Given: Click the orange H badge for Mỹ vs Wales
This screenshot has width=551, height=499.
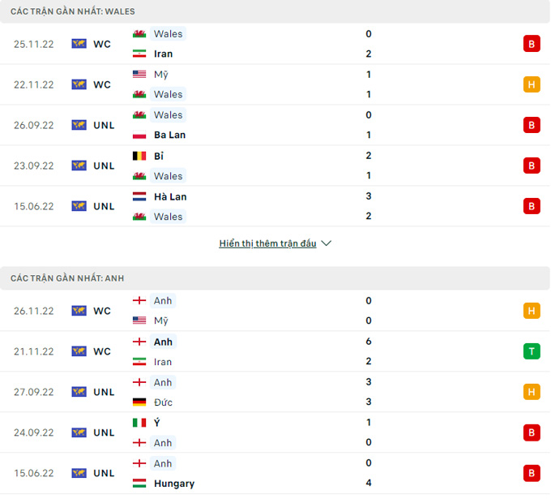Looking at the screenshot, I should 532,84.
